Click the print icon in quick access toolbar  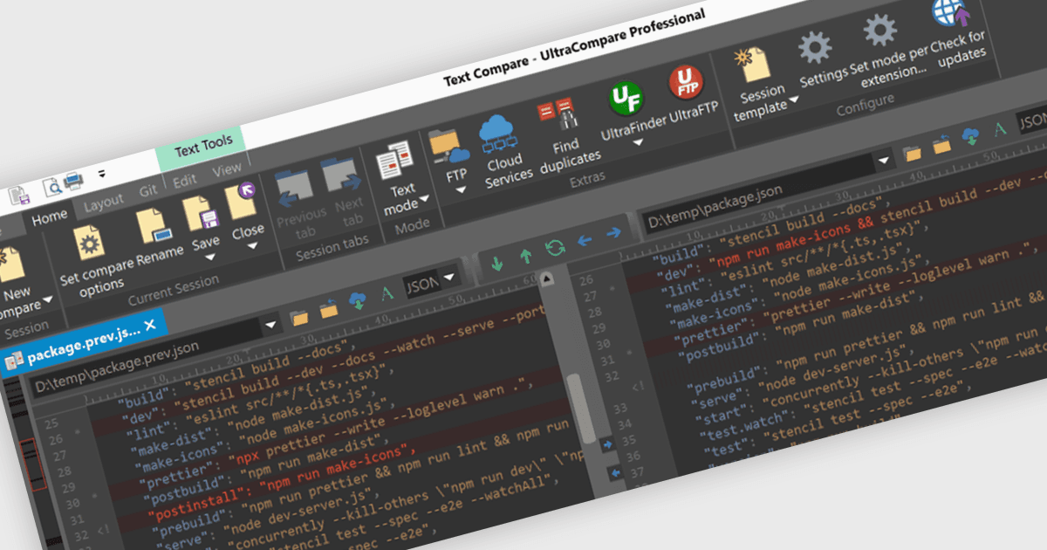(x=72, y=181)
